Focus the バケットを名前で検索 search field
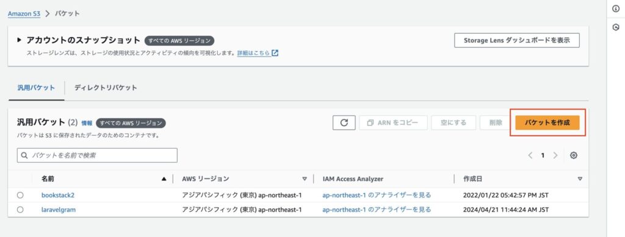This screenshot has width=625, height=237. [x=97, y=155]
